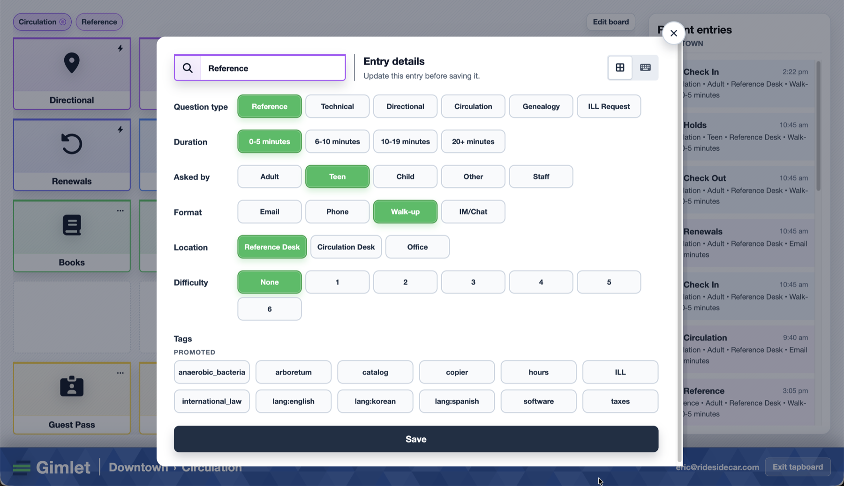
Task: Choose Email format
Action: (x=270, y=212)
